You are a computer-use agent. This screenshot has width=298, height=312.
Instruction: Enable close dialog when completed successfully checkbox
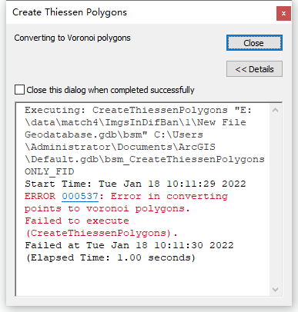pyautogui.click(x=20, y=90)
